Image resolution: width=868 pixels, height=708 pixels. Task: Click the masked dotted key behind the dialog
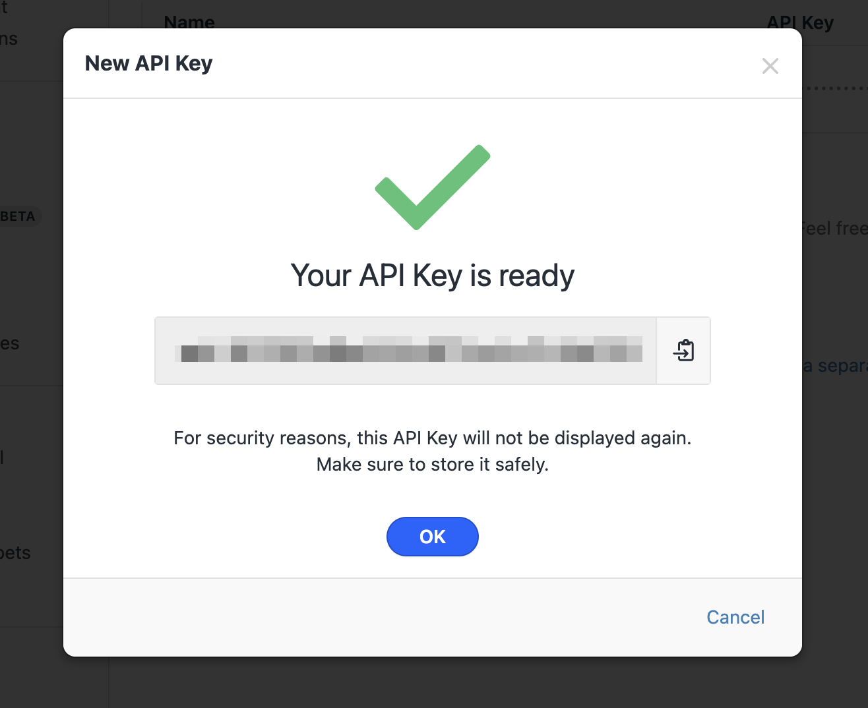[835, 89]
